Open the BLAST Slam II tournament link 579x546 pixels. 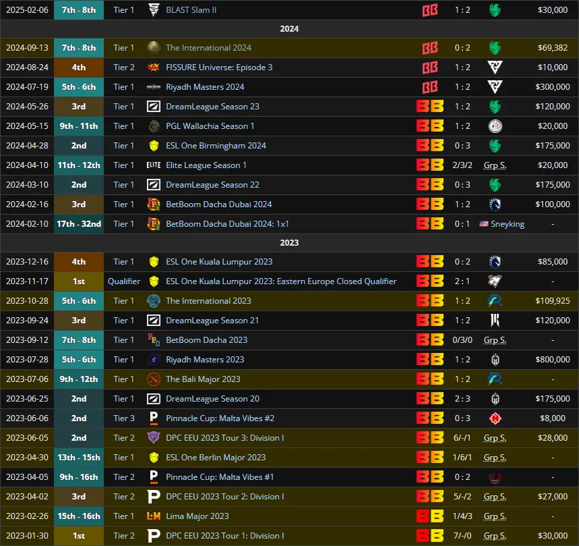coord(191,10)
